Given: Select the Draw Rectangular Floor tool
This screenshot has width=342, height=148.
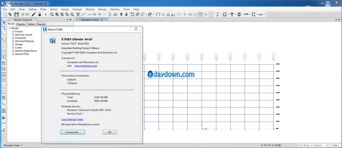Looking at the screenshot, I should pyautogui.click(x=3, y=69).
